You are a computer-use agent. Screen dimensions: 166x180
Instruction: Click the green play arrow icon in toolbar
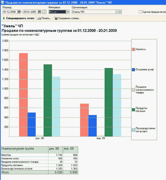click(x=4, y=18)
